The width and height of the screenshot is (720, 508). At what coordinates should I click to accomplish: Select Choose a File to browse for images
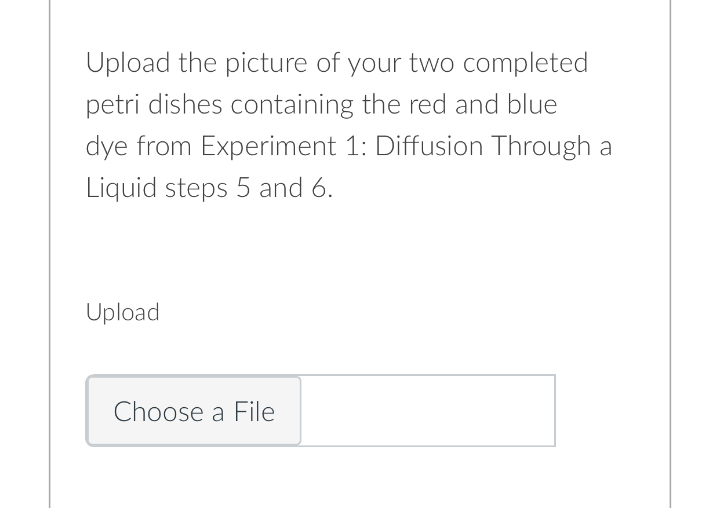tap(193, 411)
